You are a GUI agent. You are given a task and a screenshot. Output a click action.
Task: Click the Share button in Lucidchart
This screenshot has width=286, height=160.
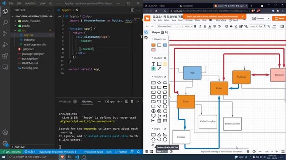pyautogui.click(x=279, y=19)
